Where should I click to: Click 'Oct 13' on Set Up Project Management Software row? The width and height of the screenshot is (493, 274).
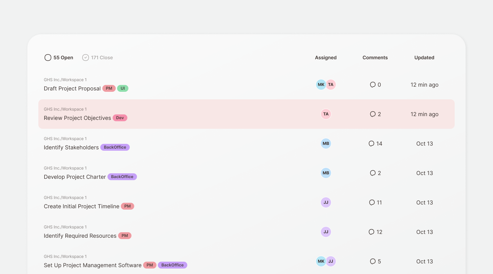point(425,261)
